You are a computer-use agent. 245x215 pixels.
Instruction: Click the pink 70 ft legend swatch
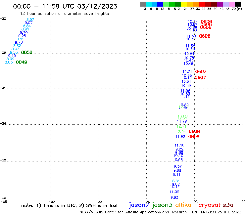[x=231, y=4]
